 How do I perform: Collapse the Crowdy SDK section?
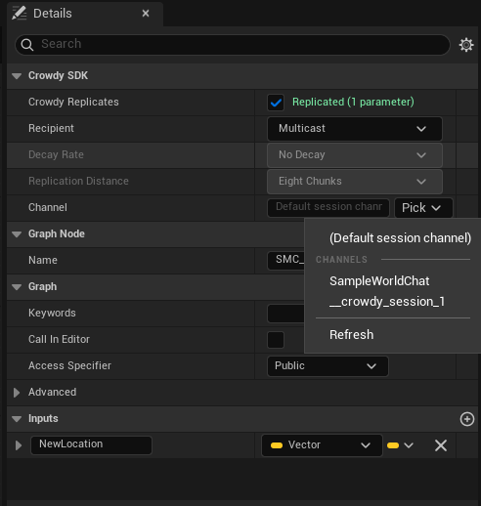click(x=17, y=76)
